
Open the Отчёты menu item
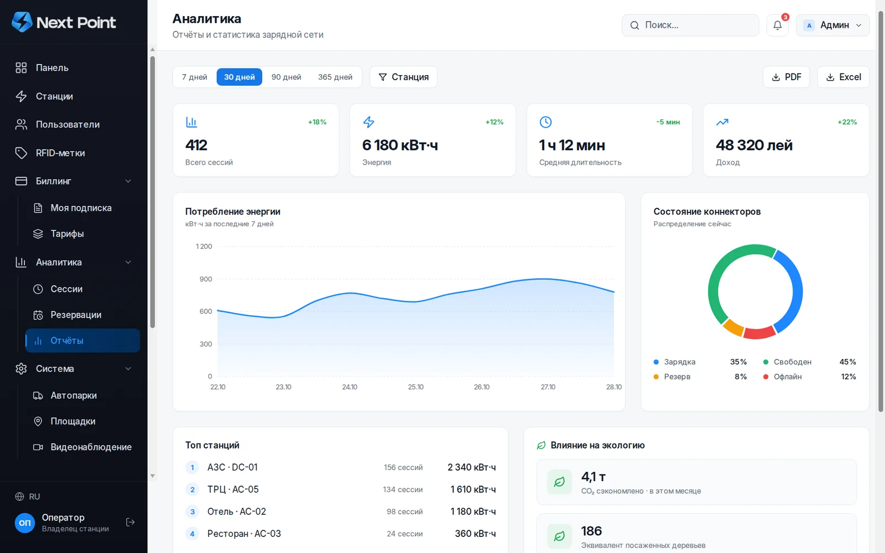83,341
